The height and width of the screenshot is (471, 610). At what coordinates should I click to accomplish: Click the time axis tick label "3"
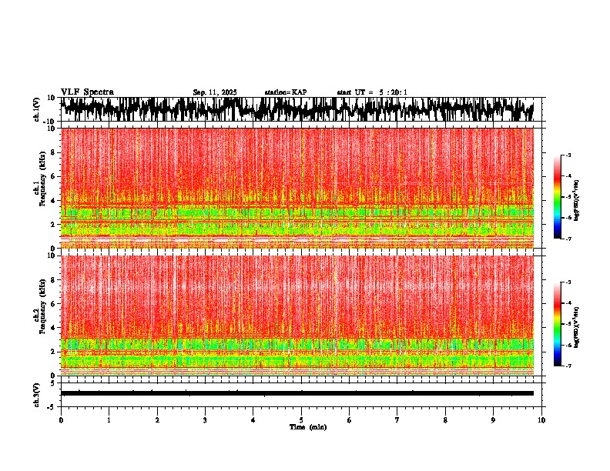click(x=205, y=420)
